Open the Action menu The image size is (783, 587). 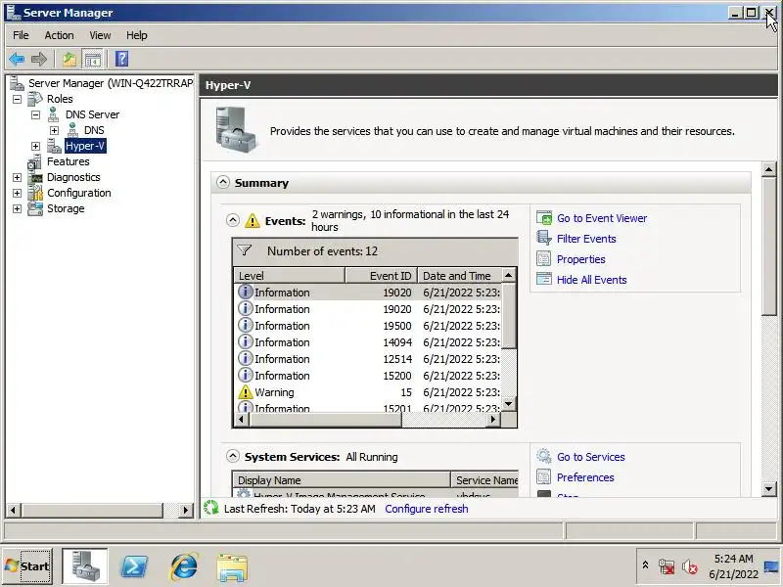coord(59,35)
